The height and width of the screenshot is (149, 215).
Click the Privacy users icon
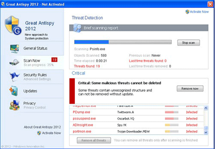point(14,105)
